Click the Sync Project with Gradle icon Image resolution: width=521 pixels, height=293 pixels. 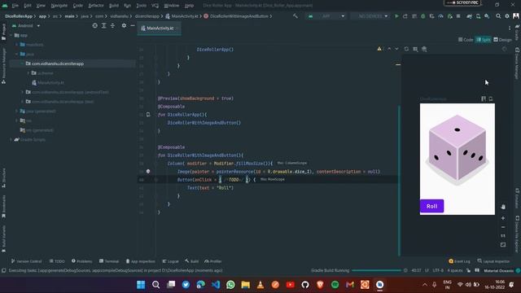(x=469, y=16)
